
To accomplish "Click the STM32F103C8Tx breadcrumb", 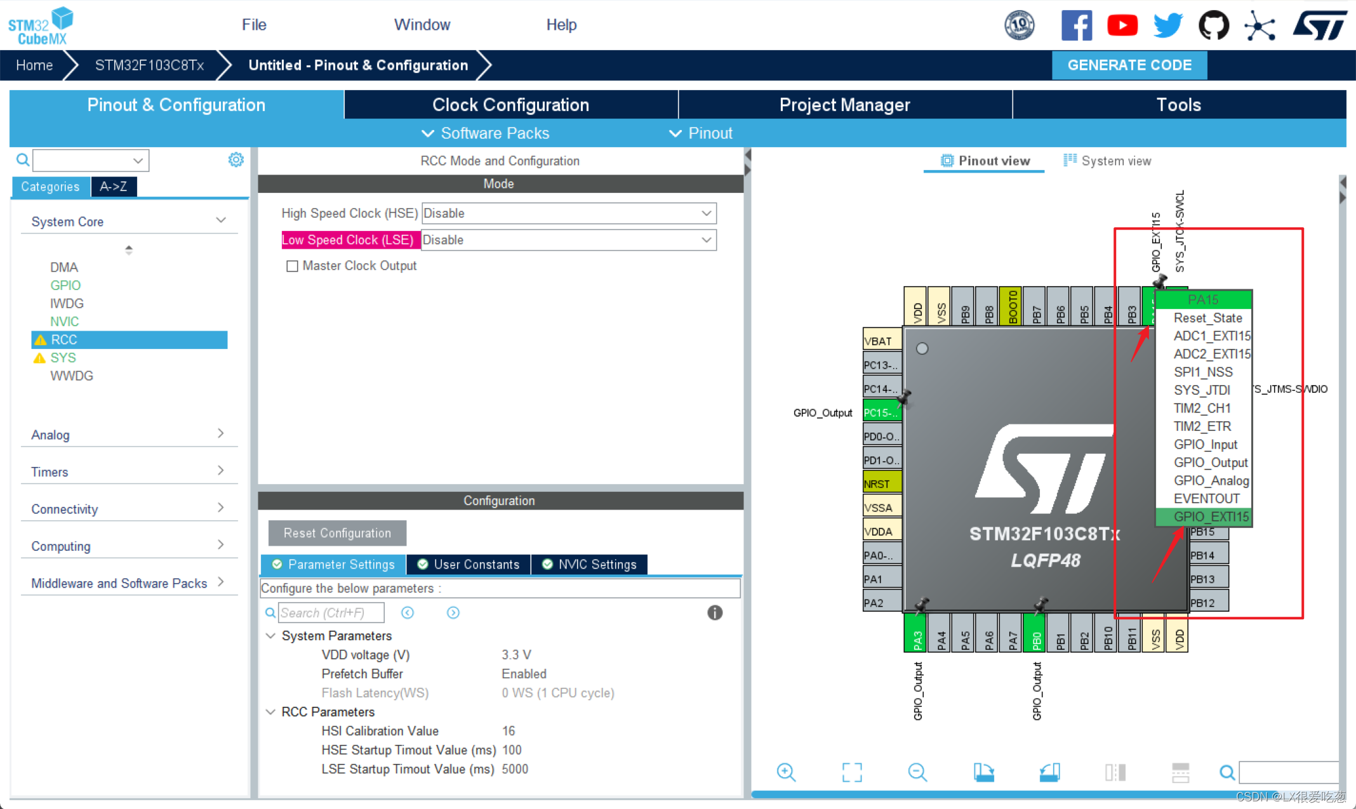I will (149, 65).
